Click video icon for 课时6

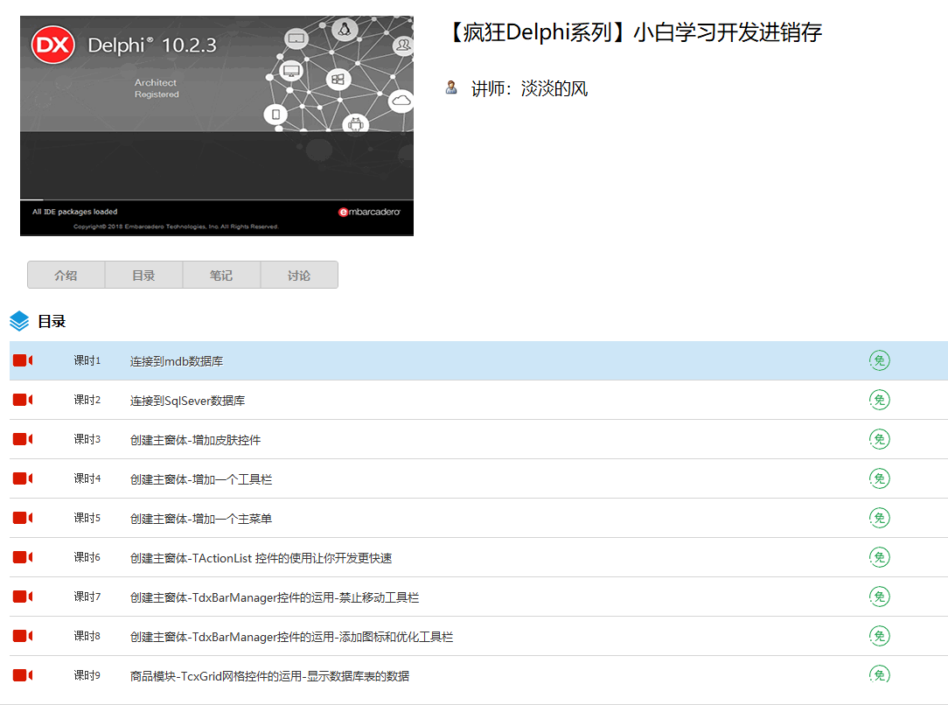pyautogui.click(x=23, y=557)
